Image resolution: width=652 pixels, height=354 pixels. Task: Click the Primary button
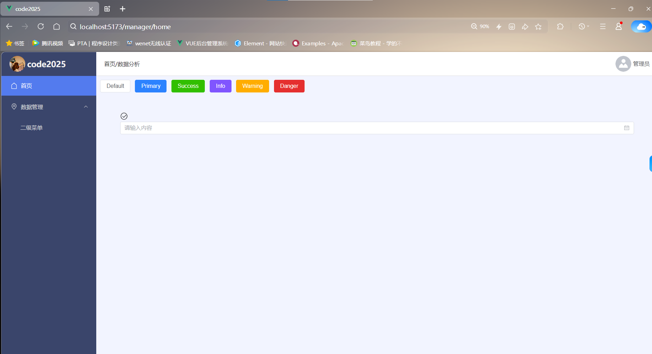[150, 86]
